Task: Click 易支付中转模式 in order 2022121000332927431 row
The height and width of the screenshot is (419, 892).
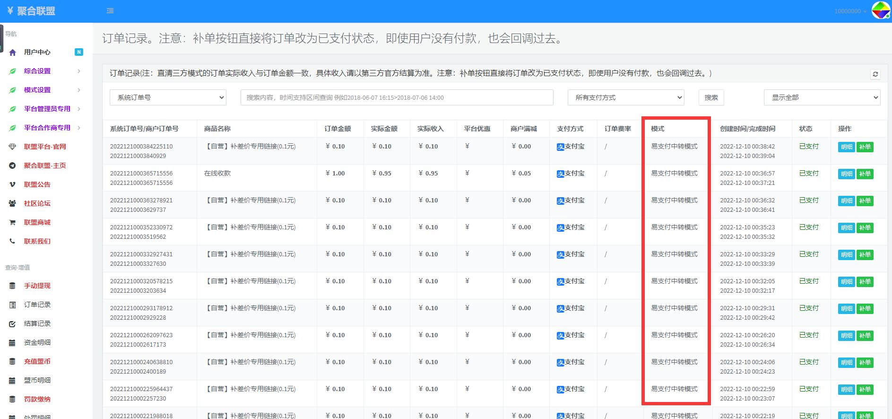Action: click(674, 254)
